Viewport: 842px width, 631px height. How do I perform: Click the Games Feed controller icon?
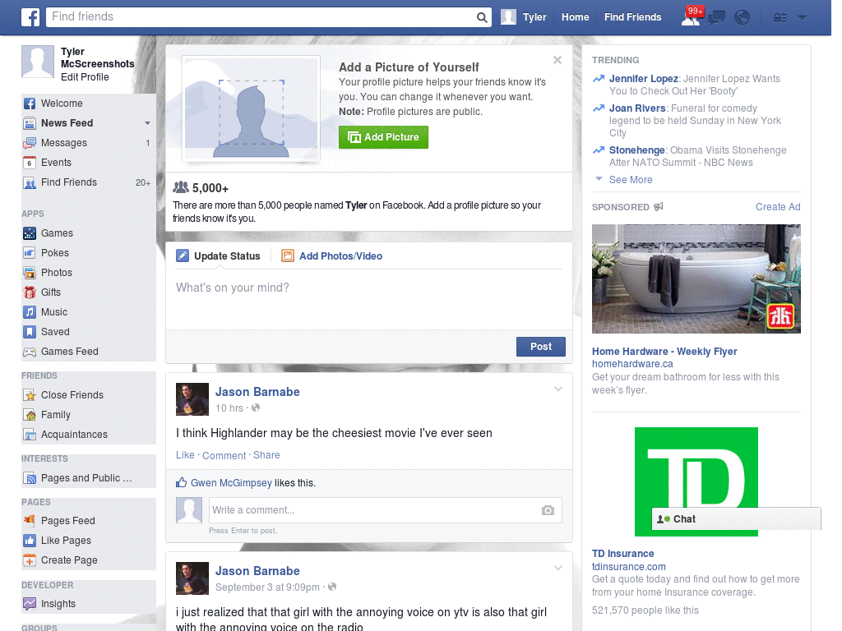tap(30, 352)
